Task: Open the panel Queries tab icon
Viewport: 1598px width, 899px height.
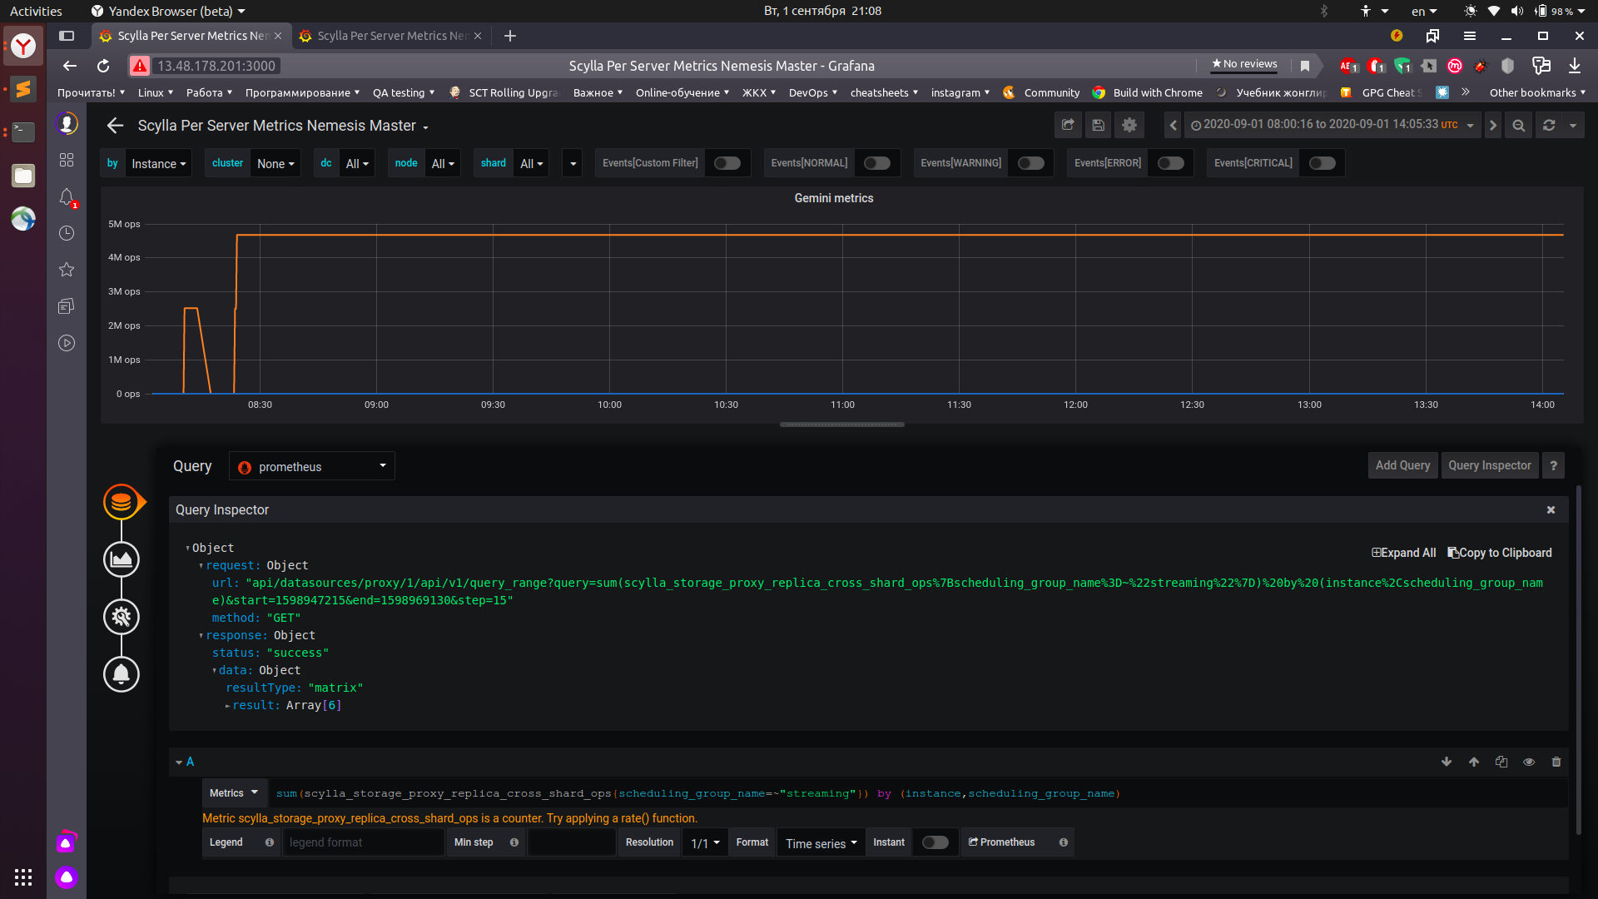Action: 122,502
